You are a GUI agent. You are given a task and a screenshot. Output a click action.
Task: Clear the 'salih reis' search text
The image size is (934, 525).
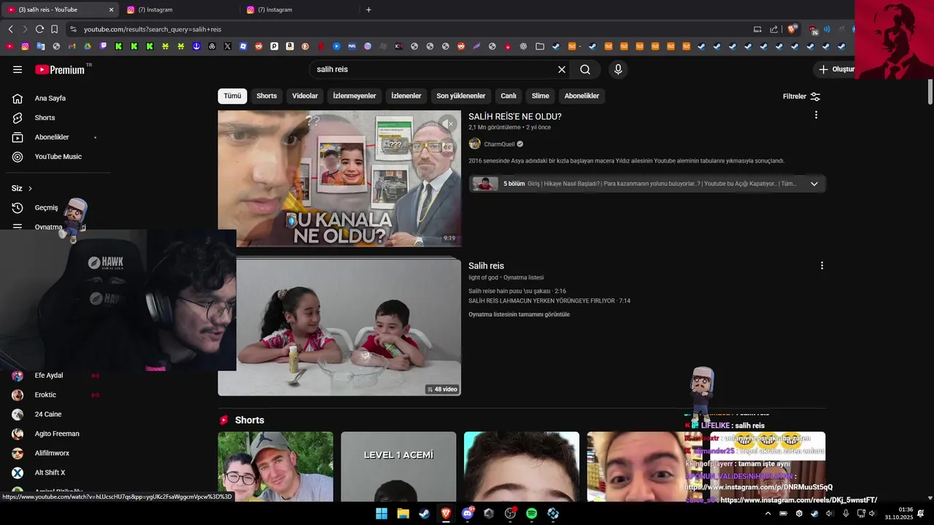562,69
